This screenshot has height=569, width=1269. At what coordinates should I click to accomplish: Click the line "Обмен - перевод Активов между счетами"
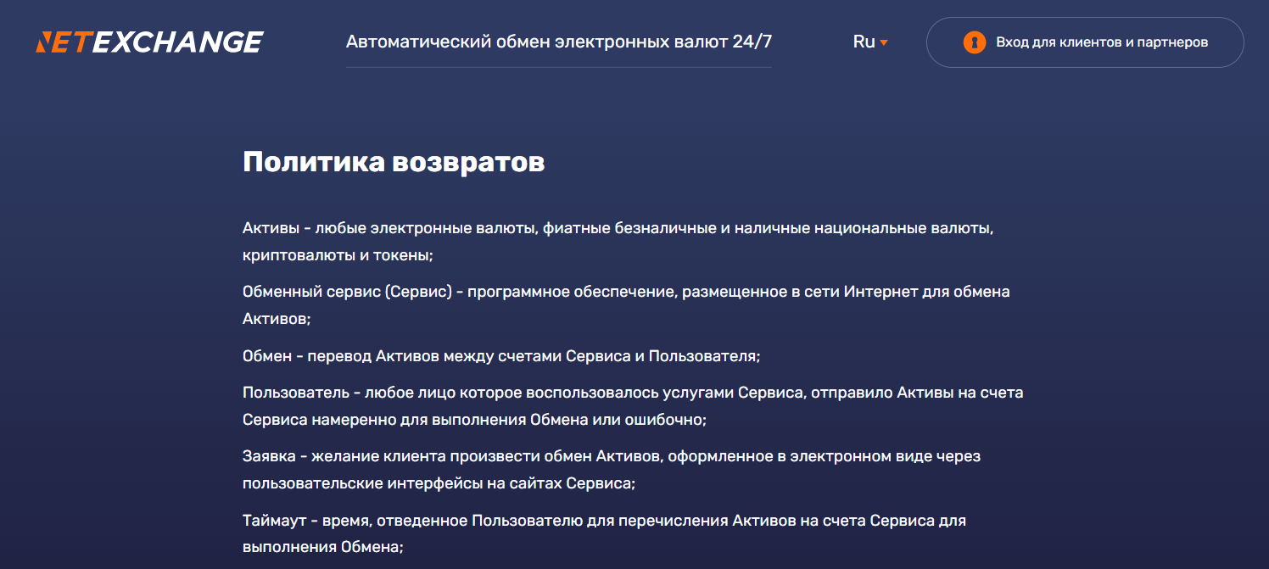[x=501, y=356]
